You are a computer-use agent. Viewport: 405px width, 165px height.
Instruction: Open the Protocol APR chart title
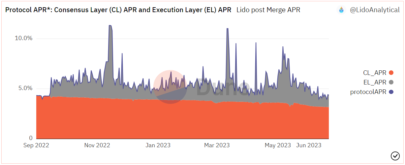[118, 10]
